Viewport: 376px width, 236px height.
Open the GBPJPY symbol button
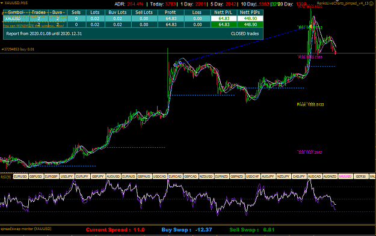[x=98, y=177]
